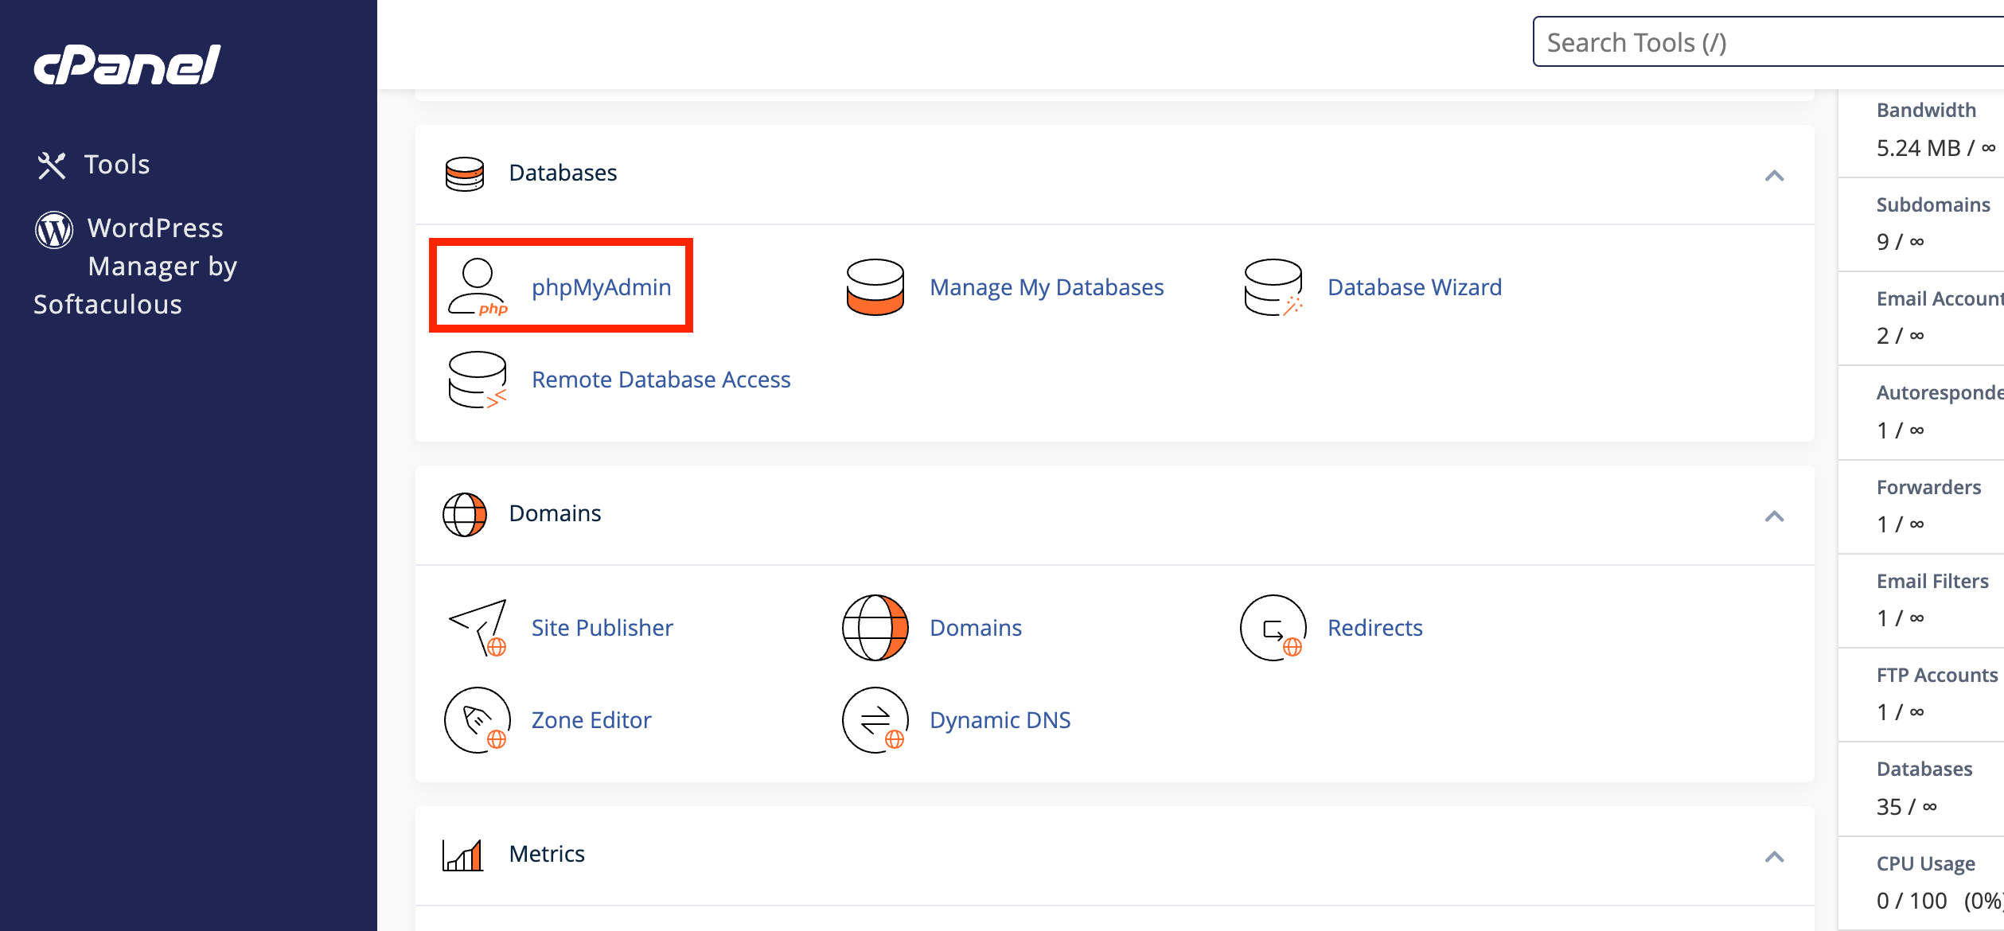This screenshot has height=931, width=2004.
Task: Click the WordPress Manager icon in the sidebar
Action: pos(53,231)
